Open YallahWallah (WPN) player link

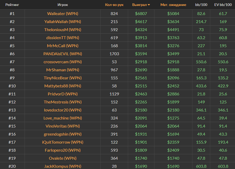pyautogui.click(x=62, y=22)
